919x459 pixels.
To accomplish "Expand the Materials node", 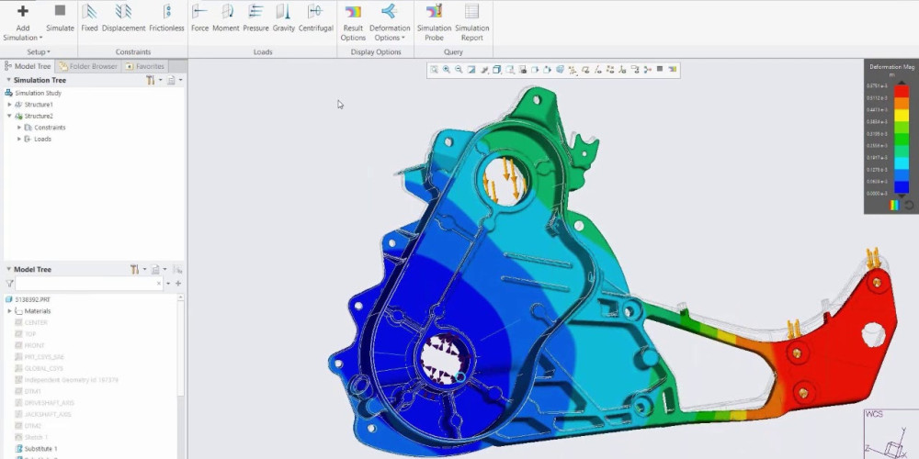I will (x=9, y=311).
